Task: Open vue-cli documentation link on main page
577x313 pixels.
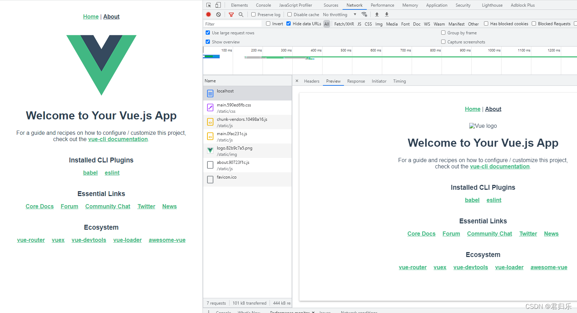Action: [118, 139]
